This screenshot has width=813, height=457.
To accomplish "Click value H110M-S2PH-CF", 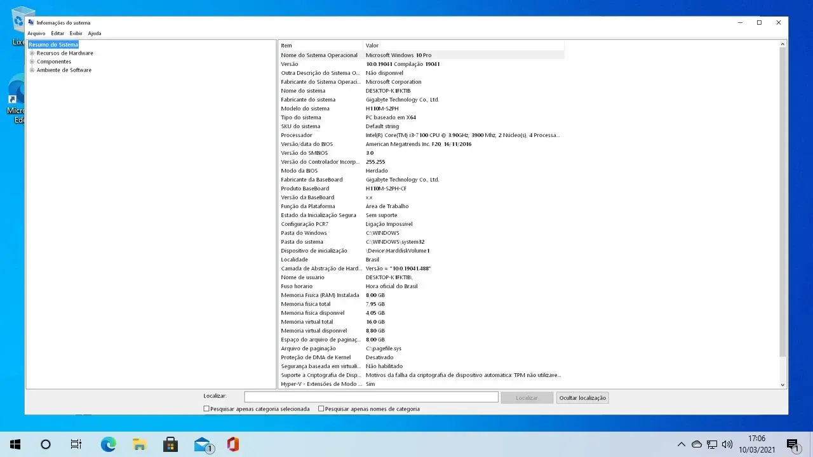I will point(386,189).
